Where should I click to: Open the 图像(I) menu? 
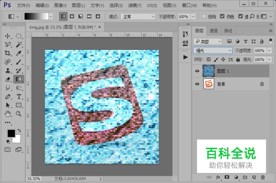point(60,6)
